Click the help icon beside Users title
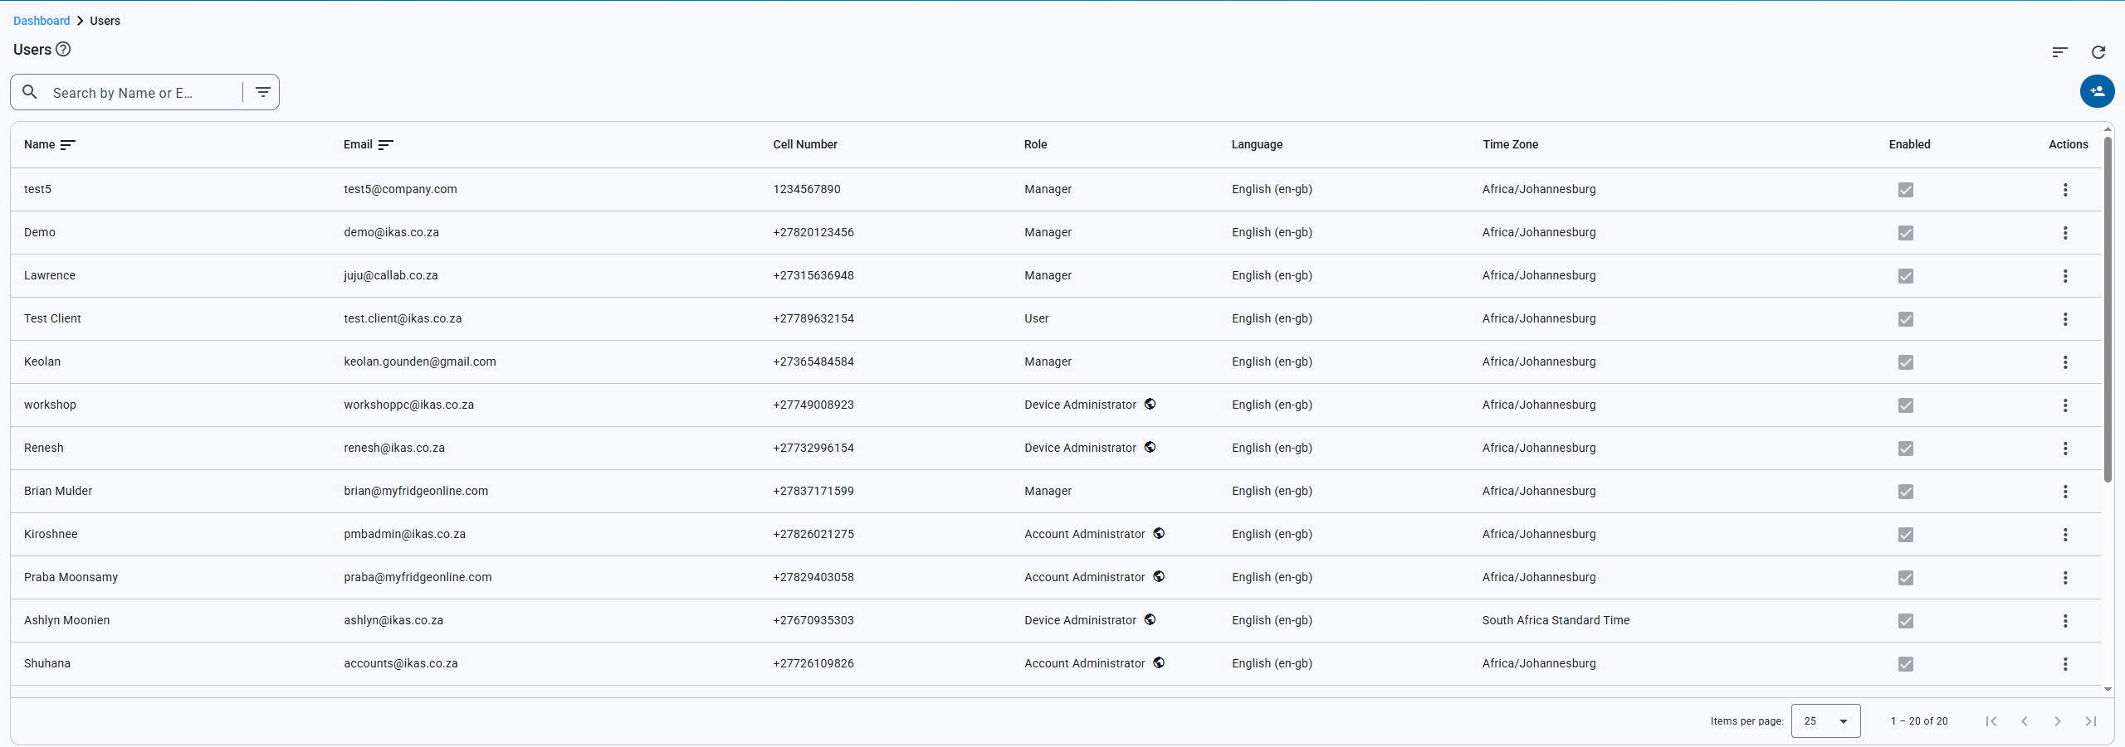Viewport: 2125px width, 747px height. pyautogui.click(x=63, y=49)
